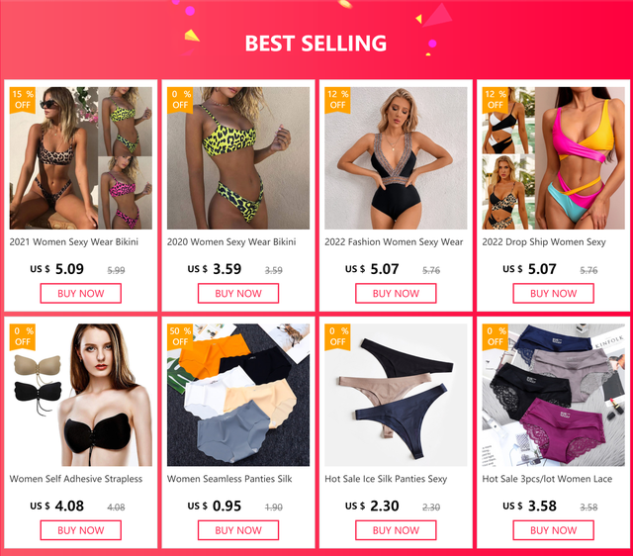This screenshot has width=633, height=556.
Task: Open the 2021 Women Sexy Wear Bikini thumbnail
Action: pos(81,158)
